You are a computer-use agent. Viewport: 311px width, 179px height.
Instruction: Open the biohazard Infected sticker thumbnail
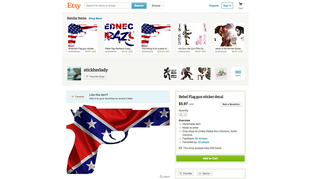point(221,73)
